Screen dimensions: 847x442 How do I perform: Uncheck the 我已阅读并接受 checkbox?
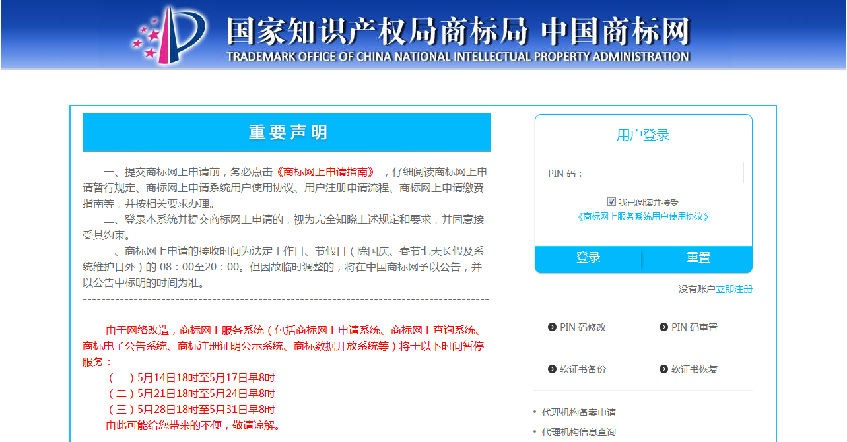611,202
